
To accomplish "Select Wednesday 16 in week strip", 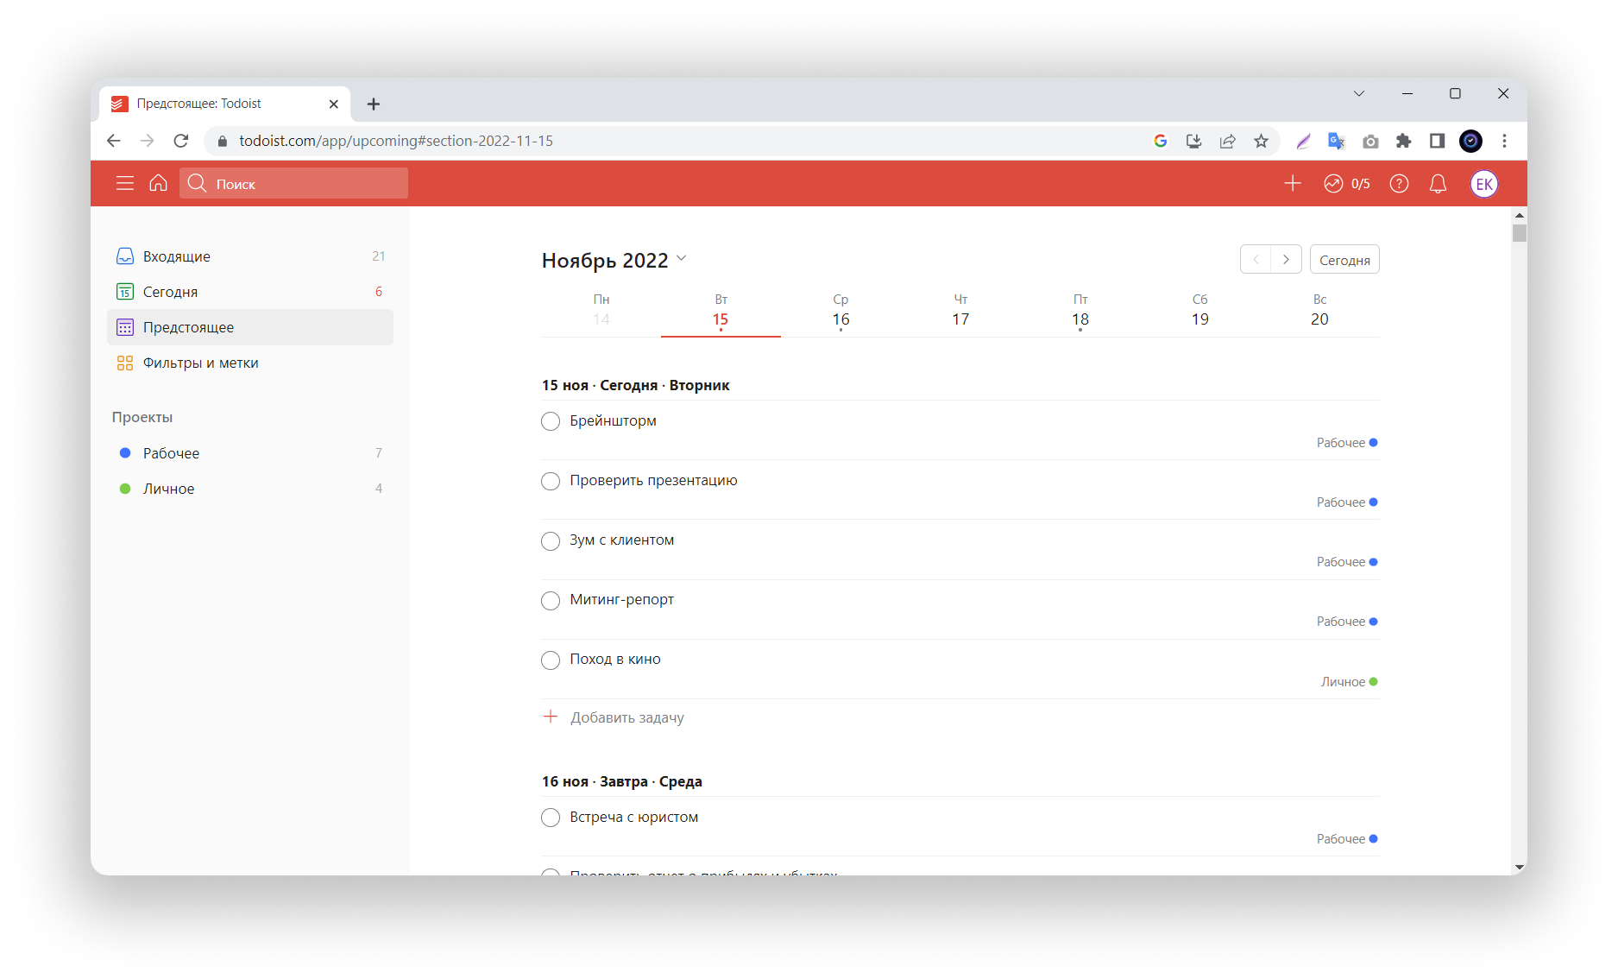I will [x=840, y=312].
